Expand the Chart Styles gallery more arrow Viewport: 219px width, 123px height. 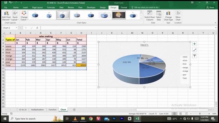[x=141, y=18]
